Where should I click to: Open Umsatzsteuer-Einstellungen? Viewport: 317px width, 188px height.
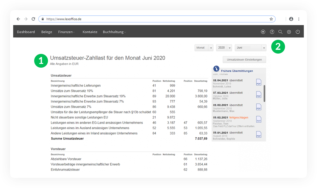(x=244, y=60)
